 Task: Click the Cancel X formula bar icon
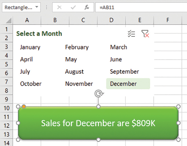coord(59,7)
